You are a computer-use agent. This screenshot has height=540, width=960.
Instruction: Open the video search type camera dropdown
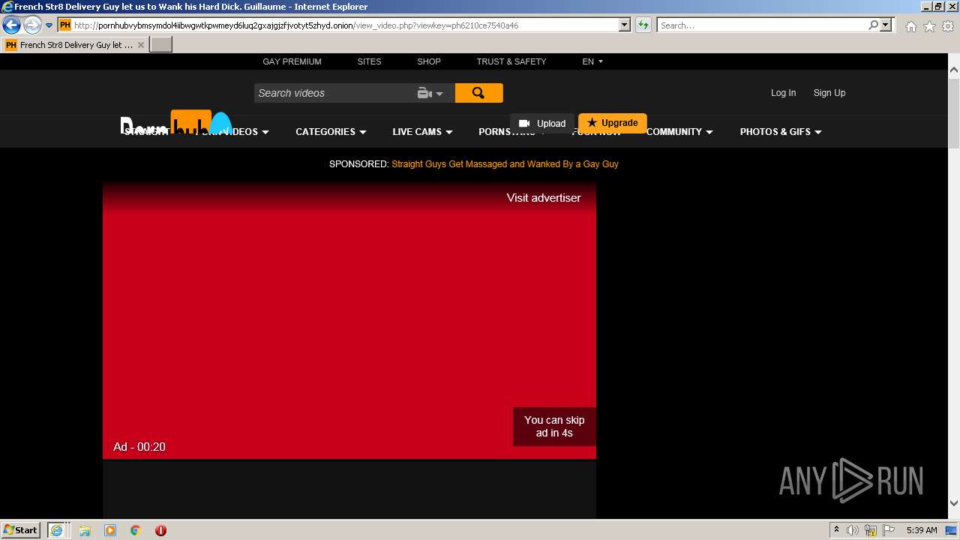(430, 93)
